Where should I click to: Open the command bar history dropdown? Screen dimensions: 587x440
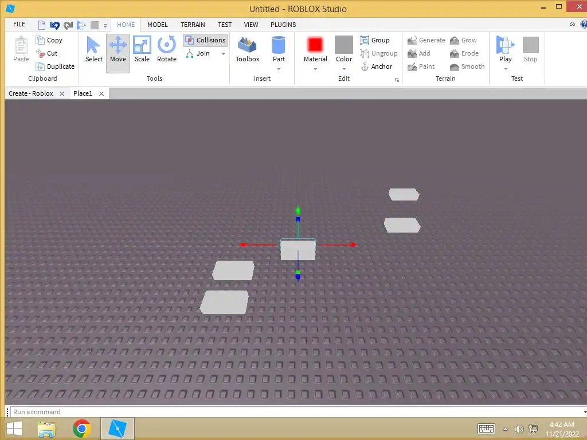click(x=585, y=412)
